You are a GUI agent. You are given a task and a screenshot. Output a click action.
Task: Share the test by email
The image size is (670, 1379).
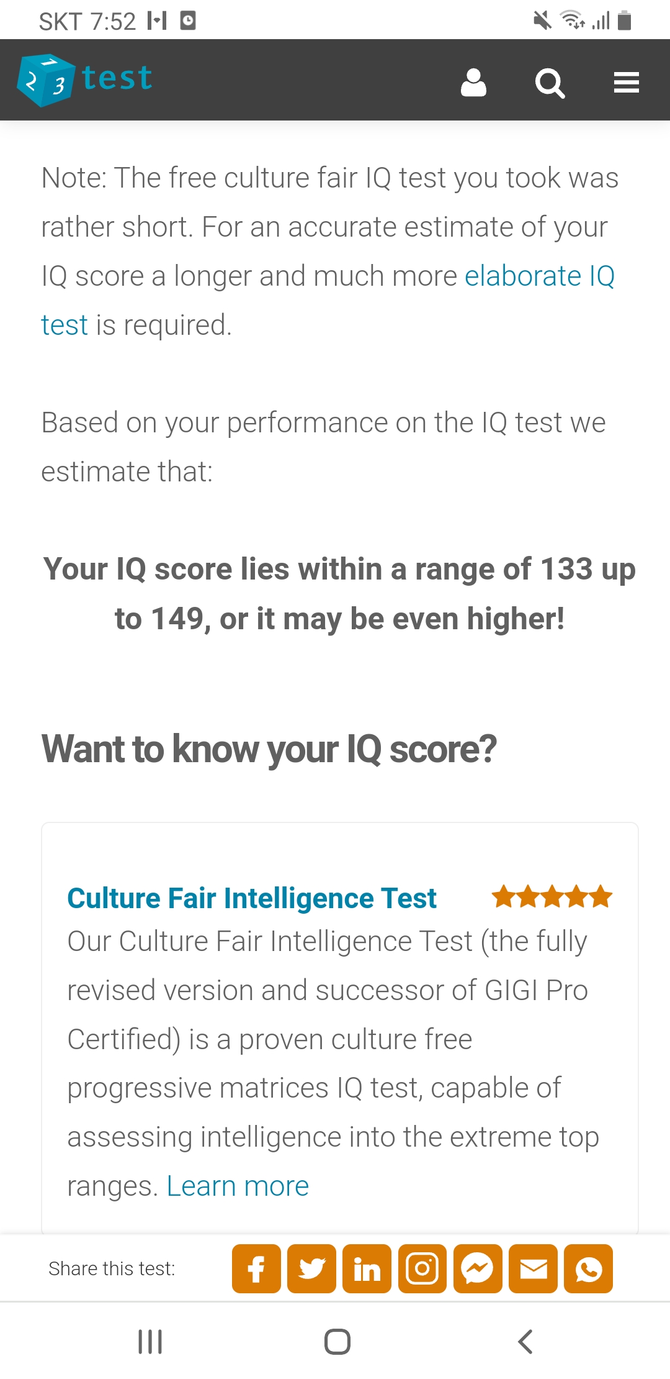tap(532, 1270)
